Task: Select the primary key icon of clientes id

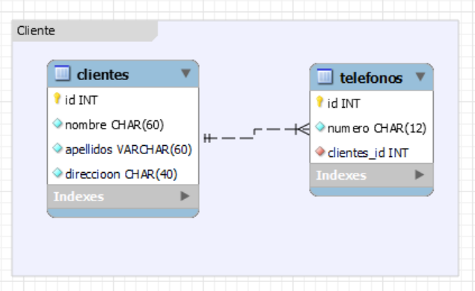Action: click(57, 99)
